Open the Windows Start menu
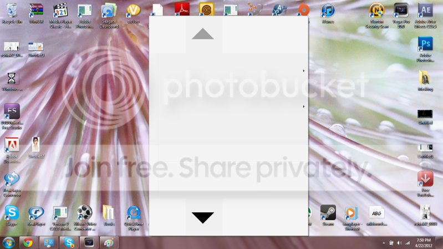This screenshot has width=443, height=249. pos(8,243)
